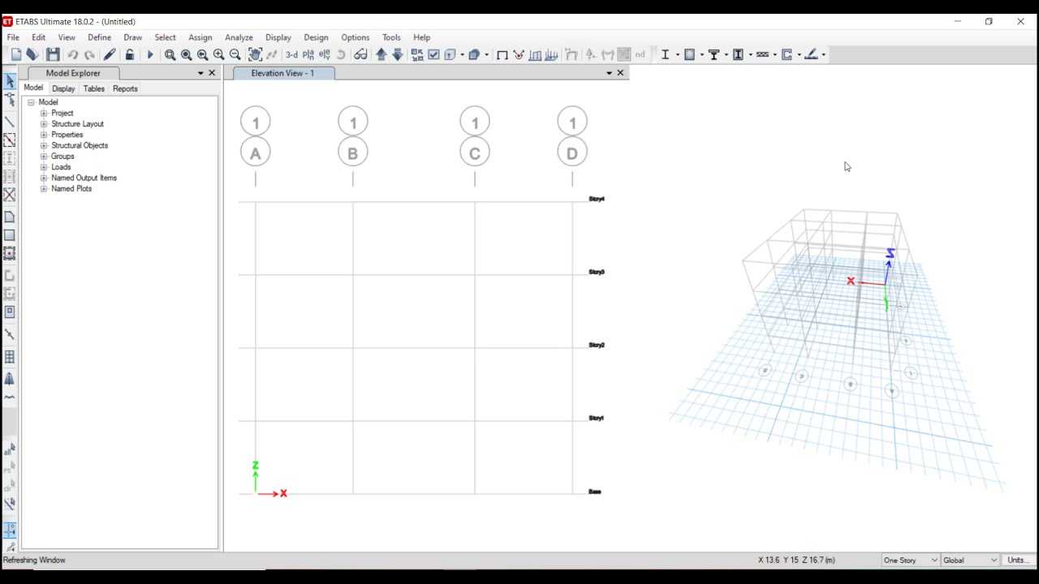Toggle snap option at bottom of left toolbar

(10, 530)
